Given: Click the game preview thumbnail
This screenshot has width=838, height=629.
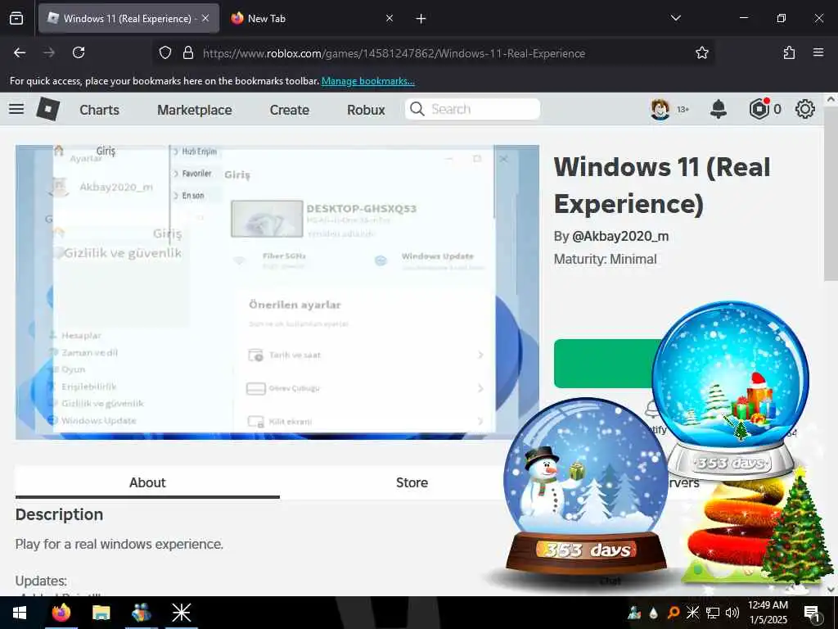Looking at the screenshot, I should tap(277, 292).
